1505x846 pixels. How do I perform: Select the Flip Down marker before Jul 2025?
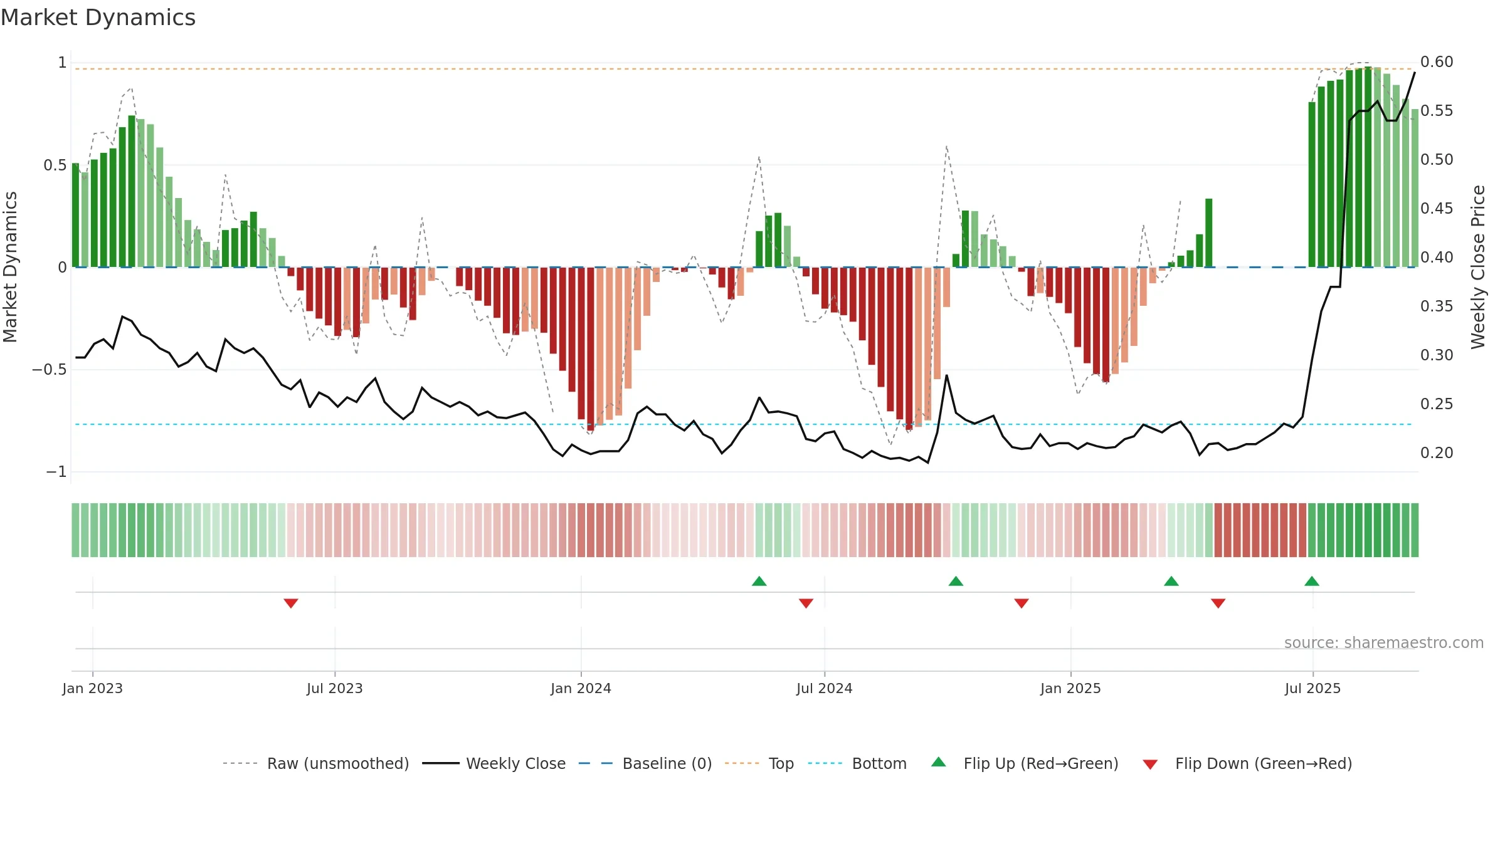point(1218,603)
